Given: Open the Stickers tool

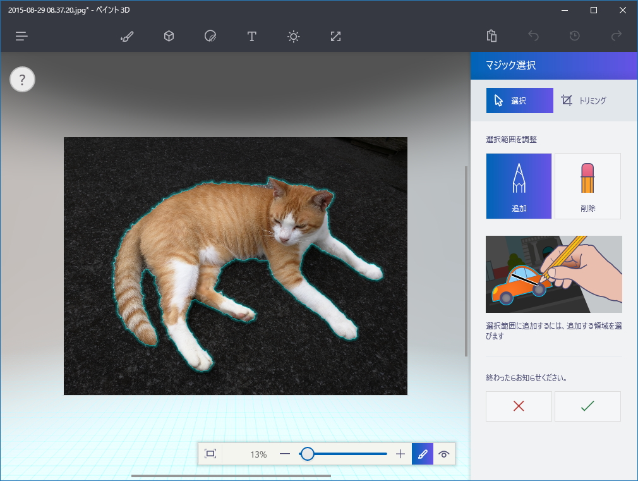Looking at the screenshot, I should click(x=210, y=36).
